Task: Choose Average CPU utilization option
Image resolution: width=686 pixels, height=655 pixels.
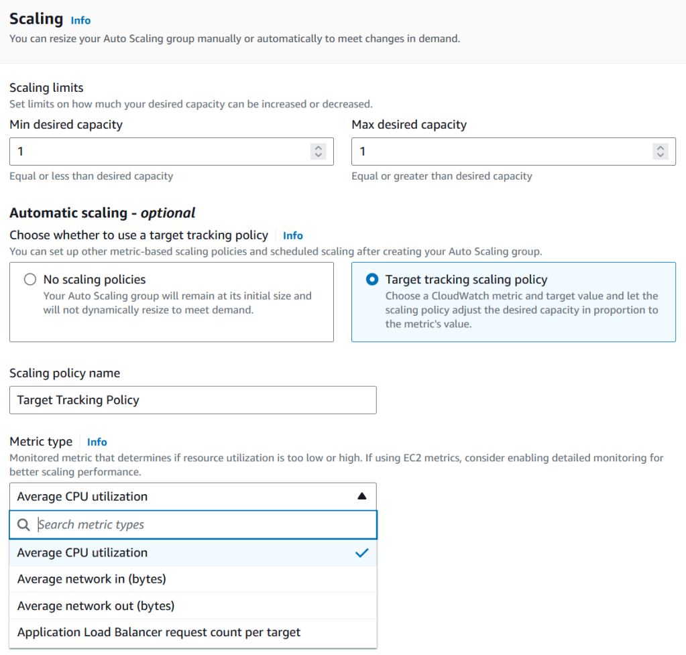Action: click(x=82, y=553)
